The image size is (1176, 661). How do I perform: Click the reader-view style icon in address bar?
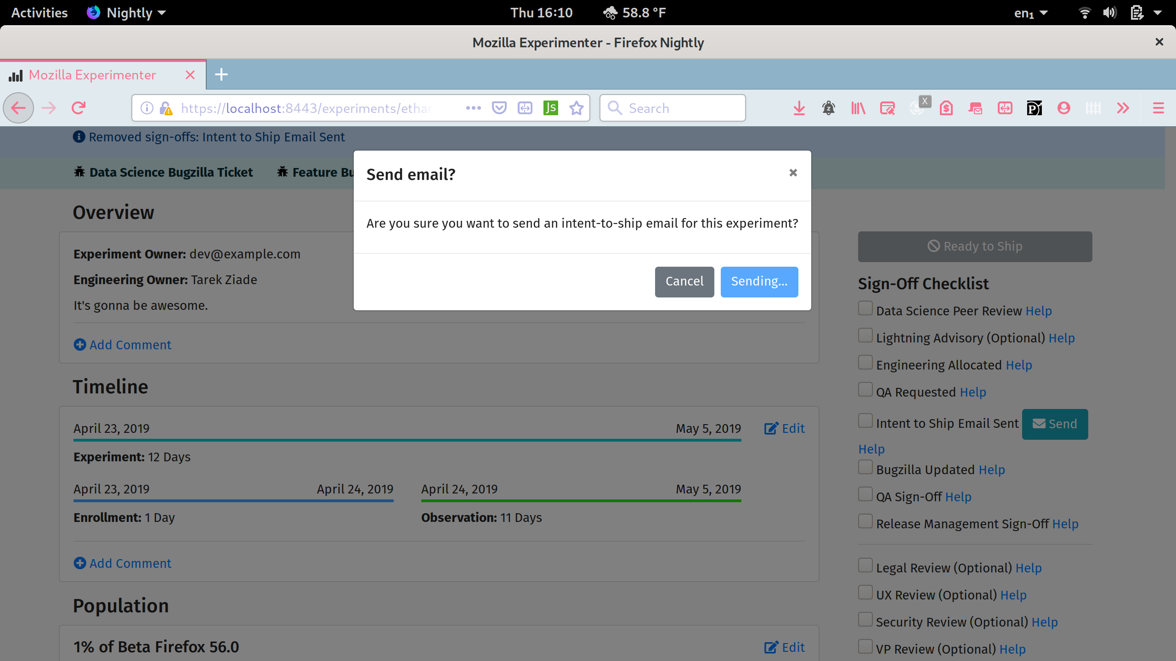(x=525, y=108)
